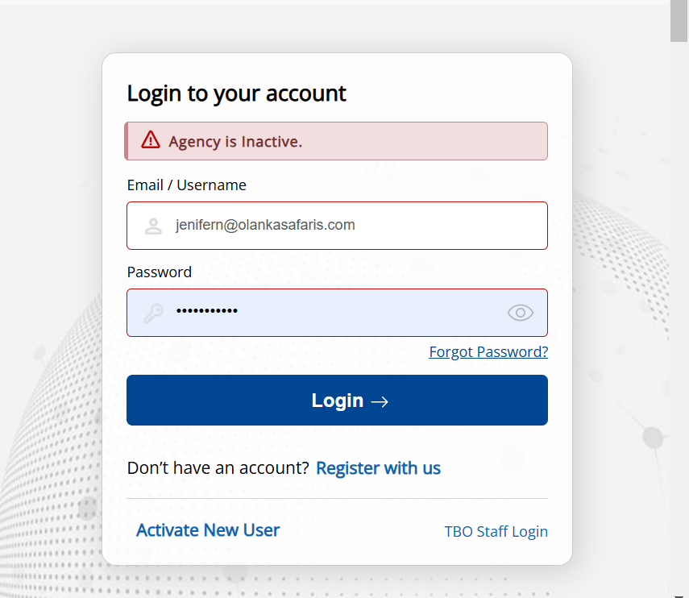The image size is (689, 598).
Task: Open the Forgot Password? link
Action: pyautogui.click(x=488, y=352)
